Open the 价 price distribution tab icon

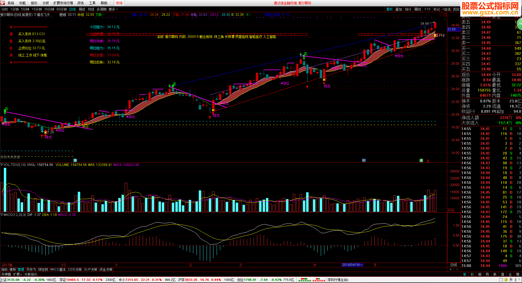472,274
